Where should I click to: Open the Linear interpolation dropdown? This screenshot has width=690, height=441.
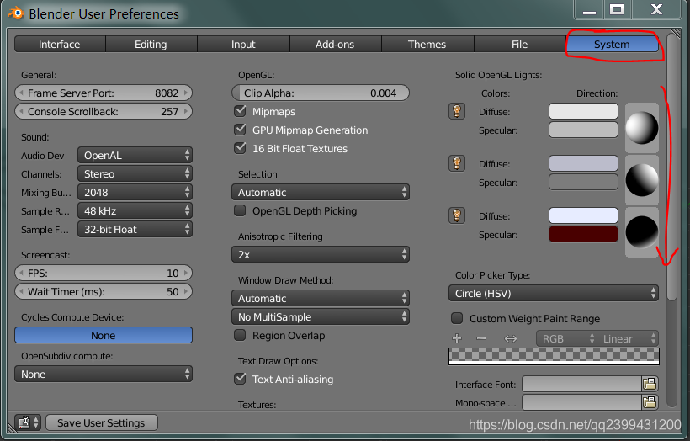tap(628, 338)
